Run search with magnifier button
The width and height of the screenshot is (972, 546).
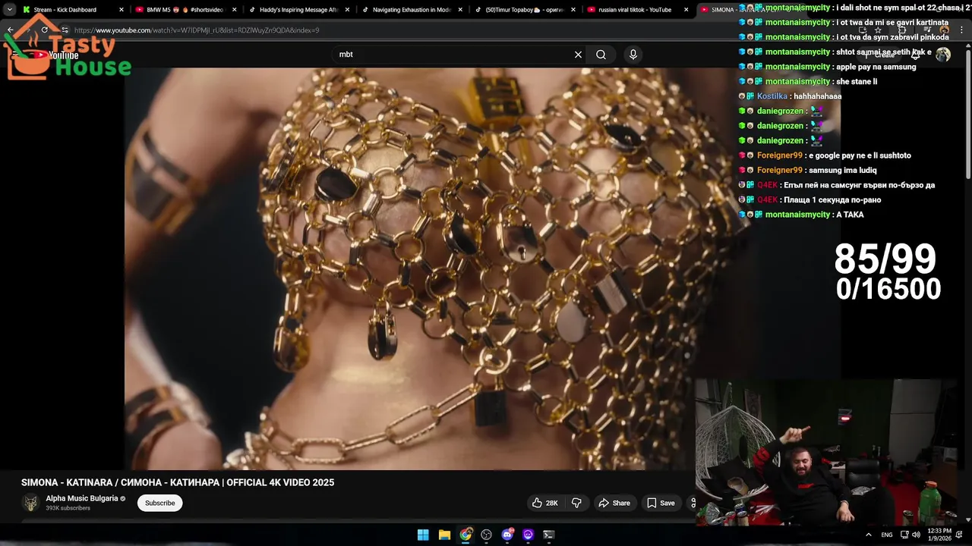click(x=601, y=55)
